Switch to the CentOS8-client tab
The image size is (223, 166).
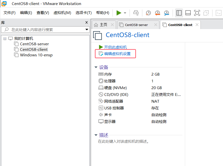tap(180, 25)
